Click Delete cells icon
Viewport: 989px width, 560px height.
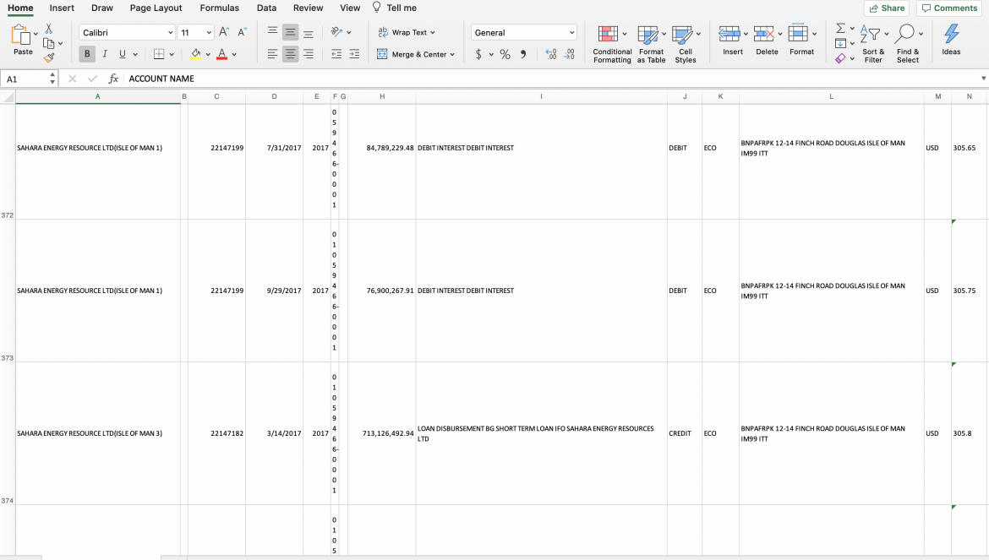pyautogui.click(x=764, y=34)
